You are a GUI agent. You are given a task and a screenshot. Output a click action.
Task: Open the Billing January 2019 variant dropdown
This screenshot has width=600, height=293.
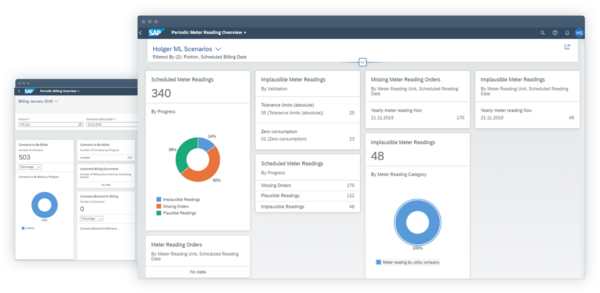click(38, 101)
